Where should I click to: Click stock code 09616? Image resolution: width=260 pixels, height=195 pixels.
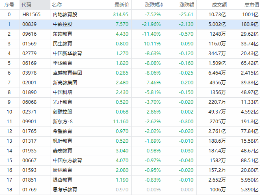point(29,34)
